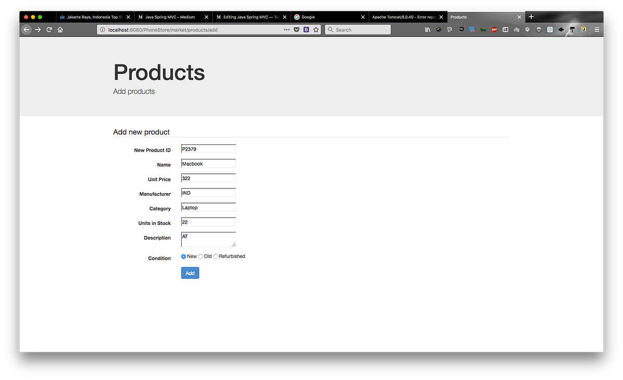Select the Old condition radio button
The image size is (623, 380).
point(201,256)
